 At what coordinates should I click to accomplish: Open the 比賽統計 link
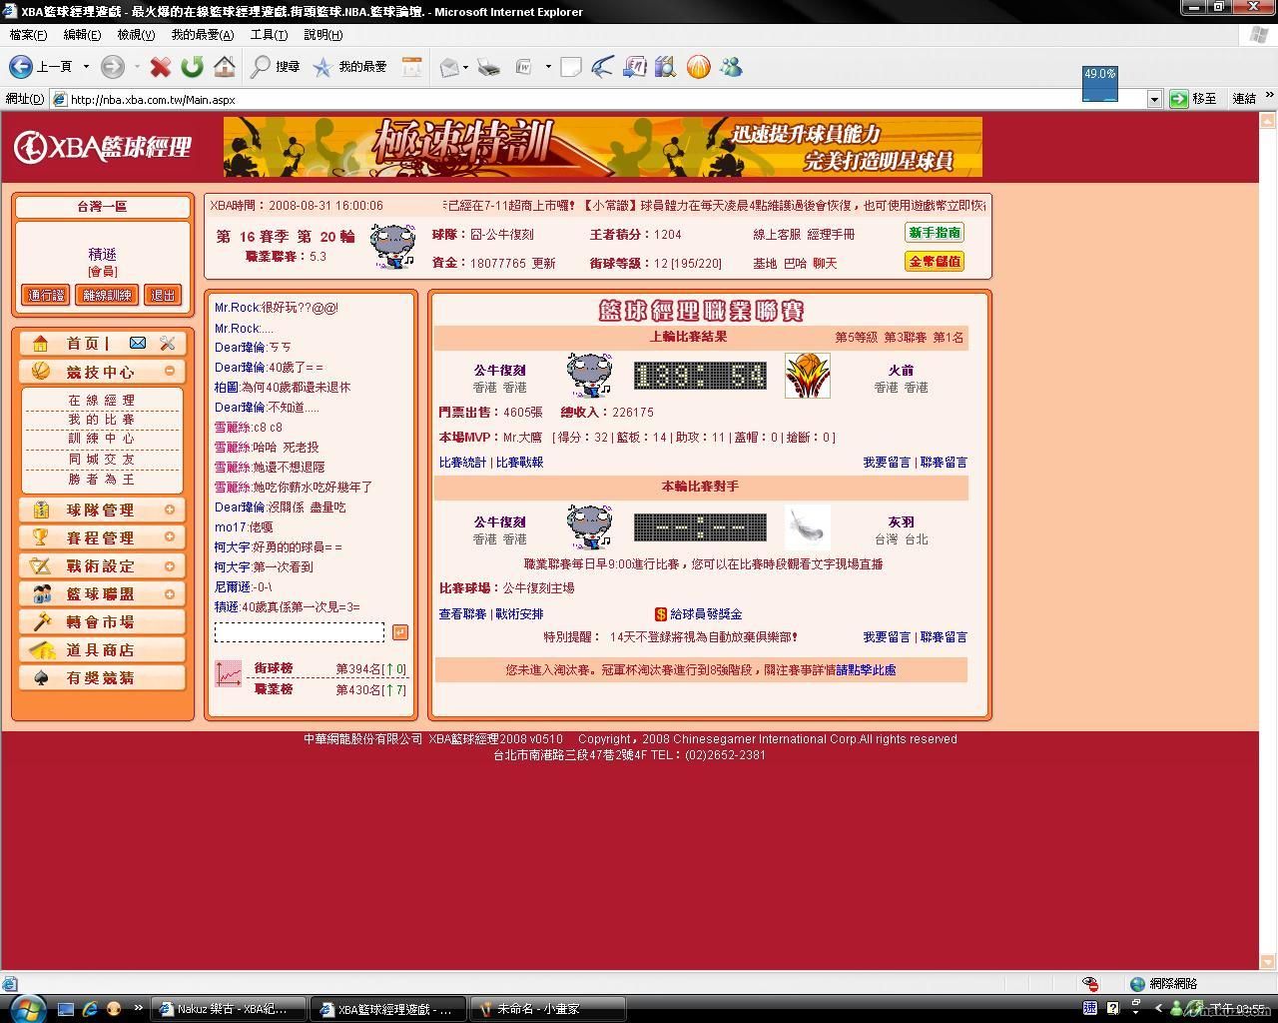click(x=462, y=463)
